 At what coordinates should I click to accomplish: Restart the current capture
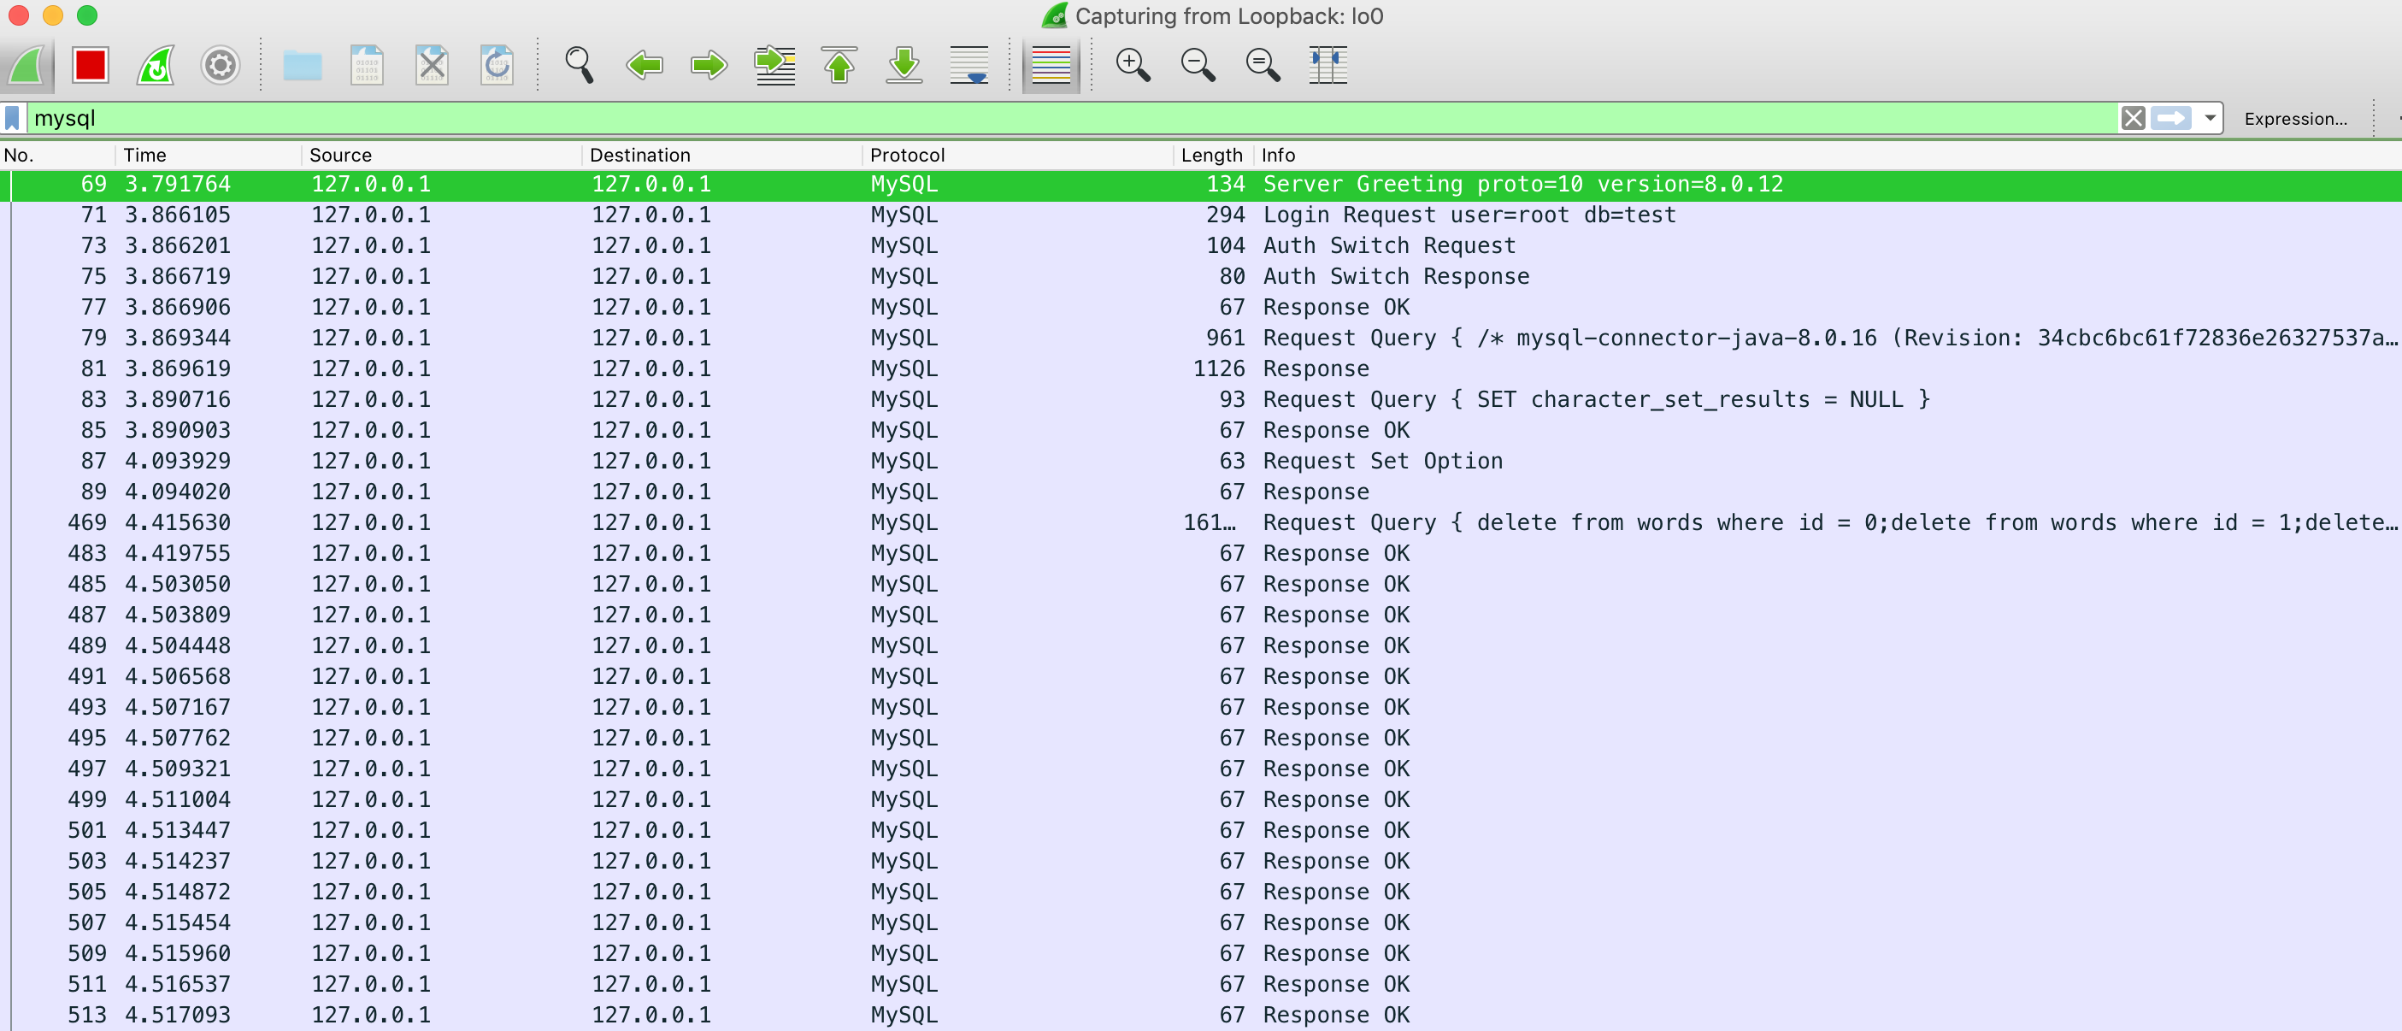coord(155,65)
